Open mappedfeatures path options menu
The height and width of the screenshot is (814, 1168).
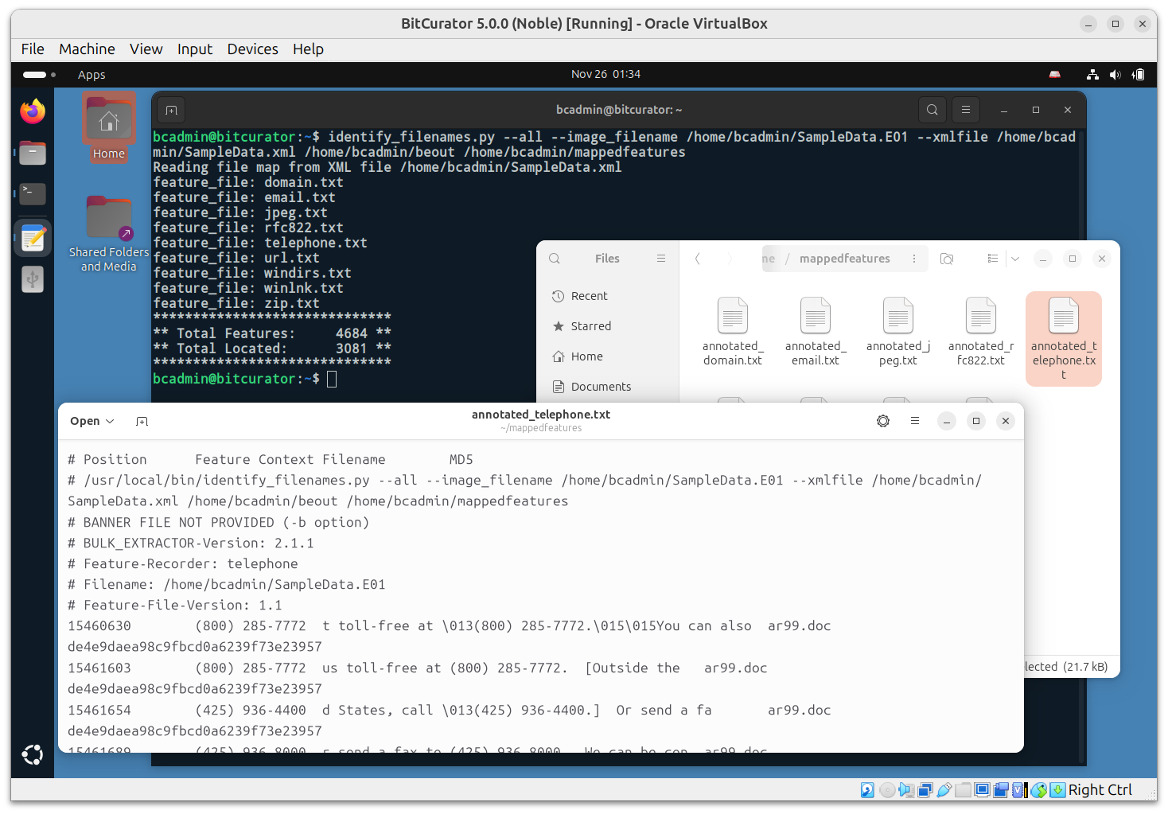click(x=914, y=259)
